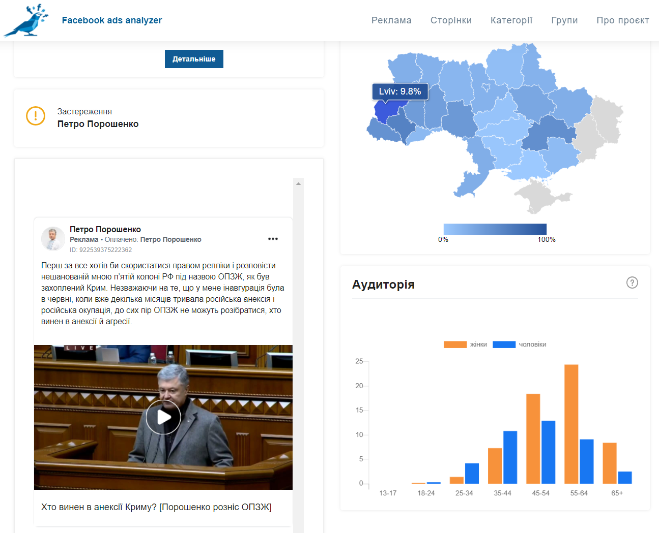659x533 pixels.
Task: Click the orange 55-64 women bar
Action: click(x=571, y=424)
